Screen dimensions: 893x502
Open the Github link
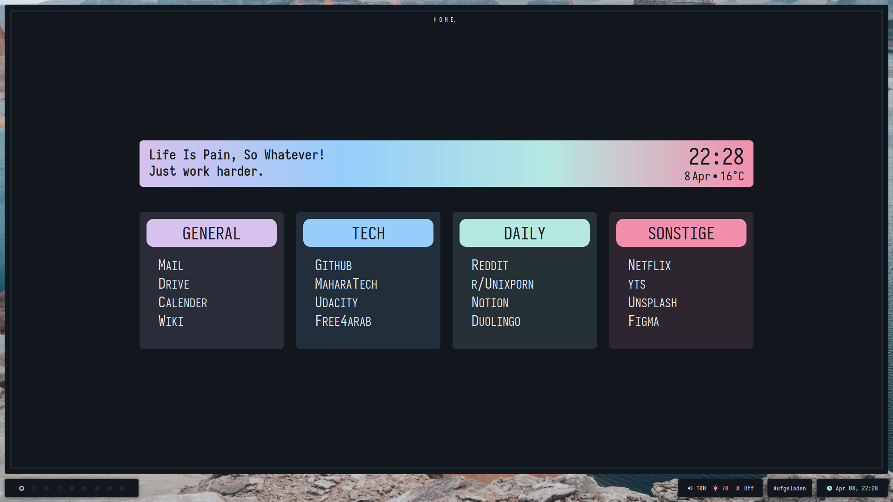333,265
